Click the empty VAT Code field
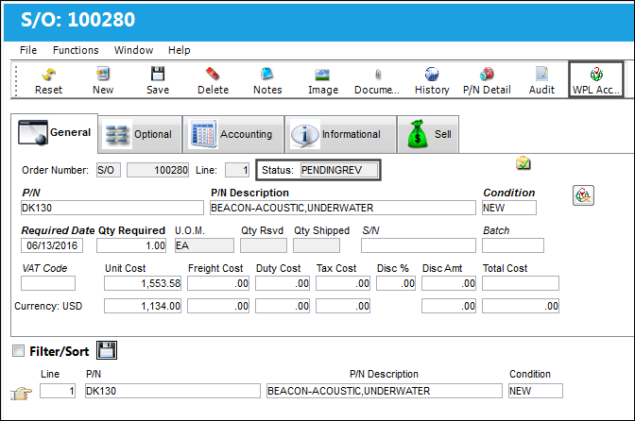Image resolution: width=635 pixels, height=421 pixels. pyautogui.click(x=48, y=283)
